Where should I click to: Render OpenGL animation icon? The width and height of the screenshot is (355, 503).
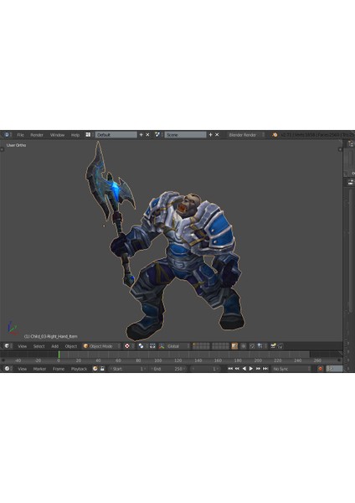[280, 346]
